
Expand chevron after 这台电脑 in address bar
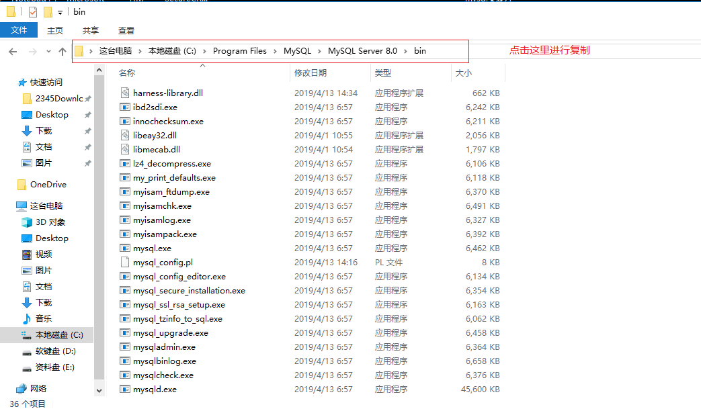(140, 51)
